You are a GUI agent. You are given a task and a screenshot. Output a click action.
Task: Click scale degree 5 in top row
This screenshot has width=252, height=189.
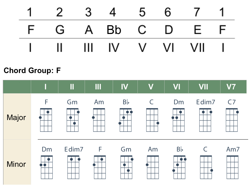point(142,12)
